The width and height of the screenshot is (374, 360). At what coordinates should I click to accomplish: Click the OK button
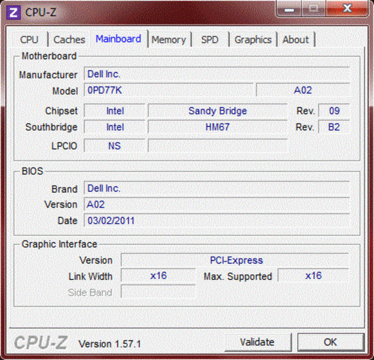click(331, 342)
